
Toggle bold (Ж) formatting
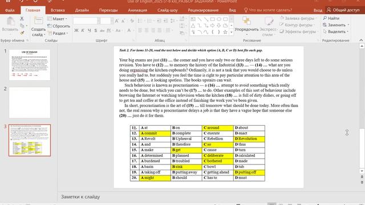tap(76, 30)
